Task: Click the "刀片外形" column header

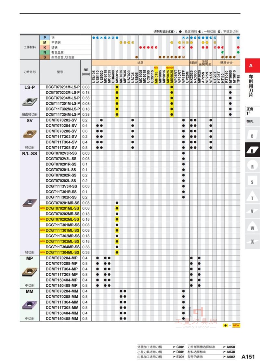Action: pyautogui.click(x=30, y=72)
